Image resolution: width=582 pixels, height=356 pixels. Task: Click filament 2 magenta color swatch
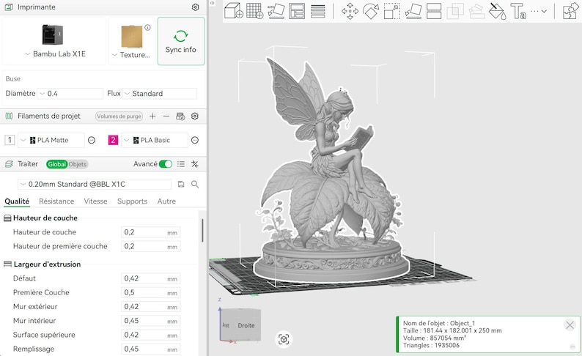[113, 140]
